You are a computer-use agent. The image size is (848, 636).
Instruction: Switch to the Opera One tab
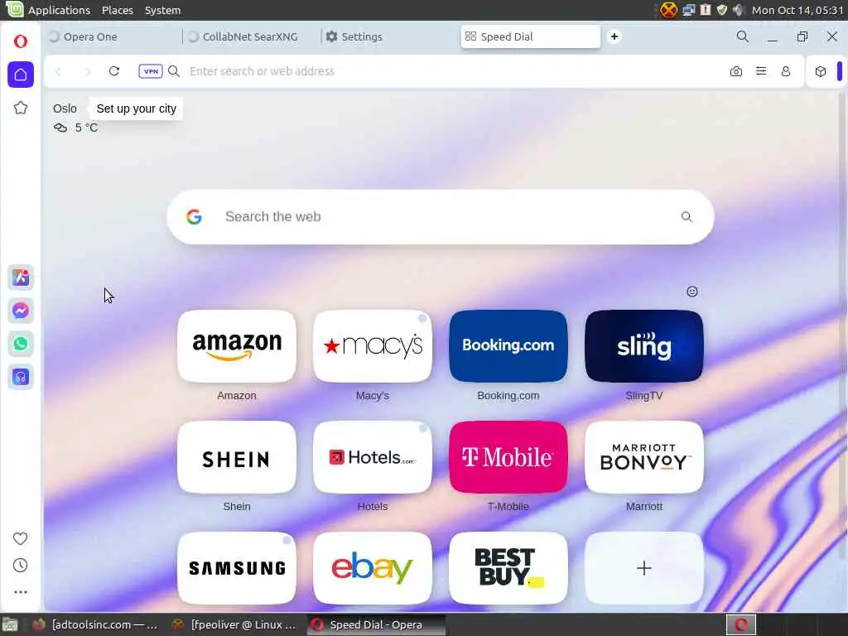click(x=113, y=36)
